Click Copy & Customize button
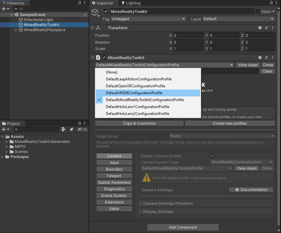 tap(139, 123)
